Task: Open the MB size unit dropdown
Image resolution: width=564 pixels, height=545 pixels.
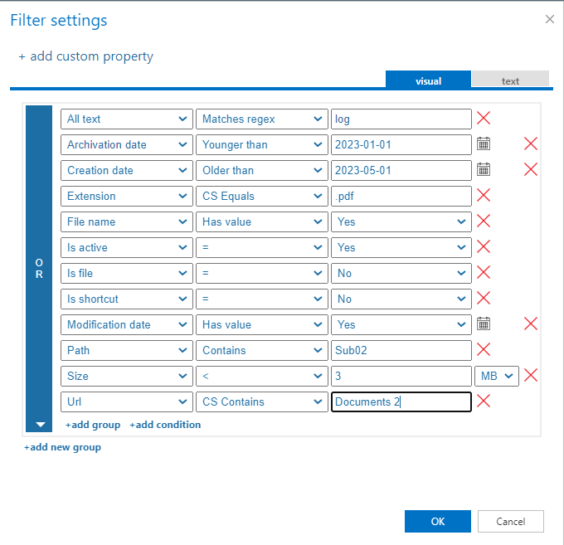Action: [x=496, y=376]
